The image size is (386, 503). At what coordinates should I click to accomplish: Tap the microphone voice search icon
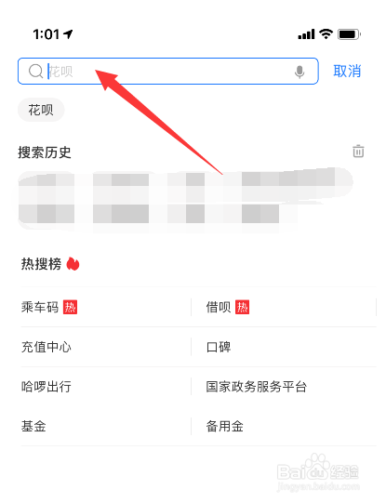pos(299,72)
